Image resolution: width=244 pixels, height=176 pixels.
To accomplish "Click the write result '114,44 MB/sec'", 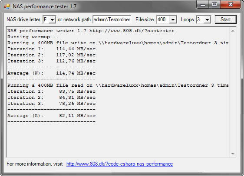I will coord(76,49).
